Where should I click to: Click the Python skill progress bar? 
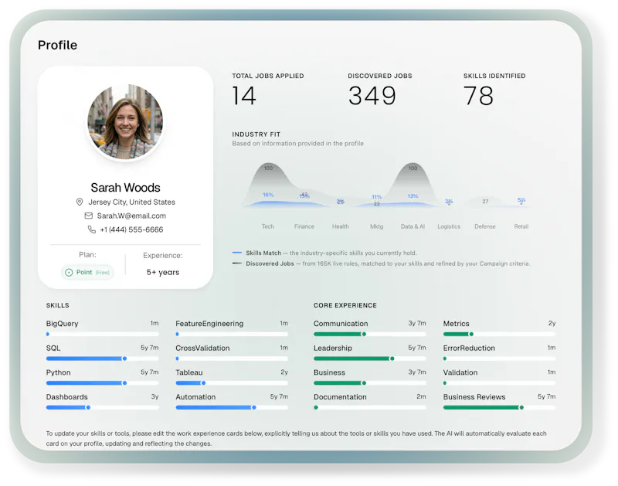(103, 383)
